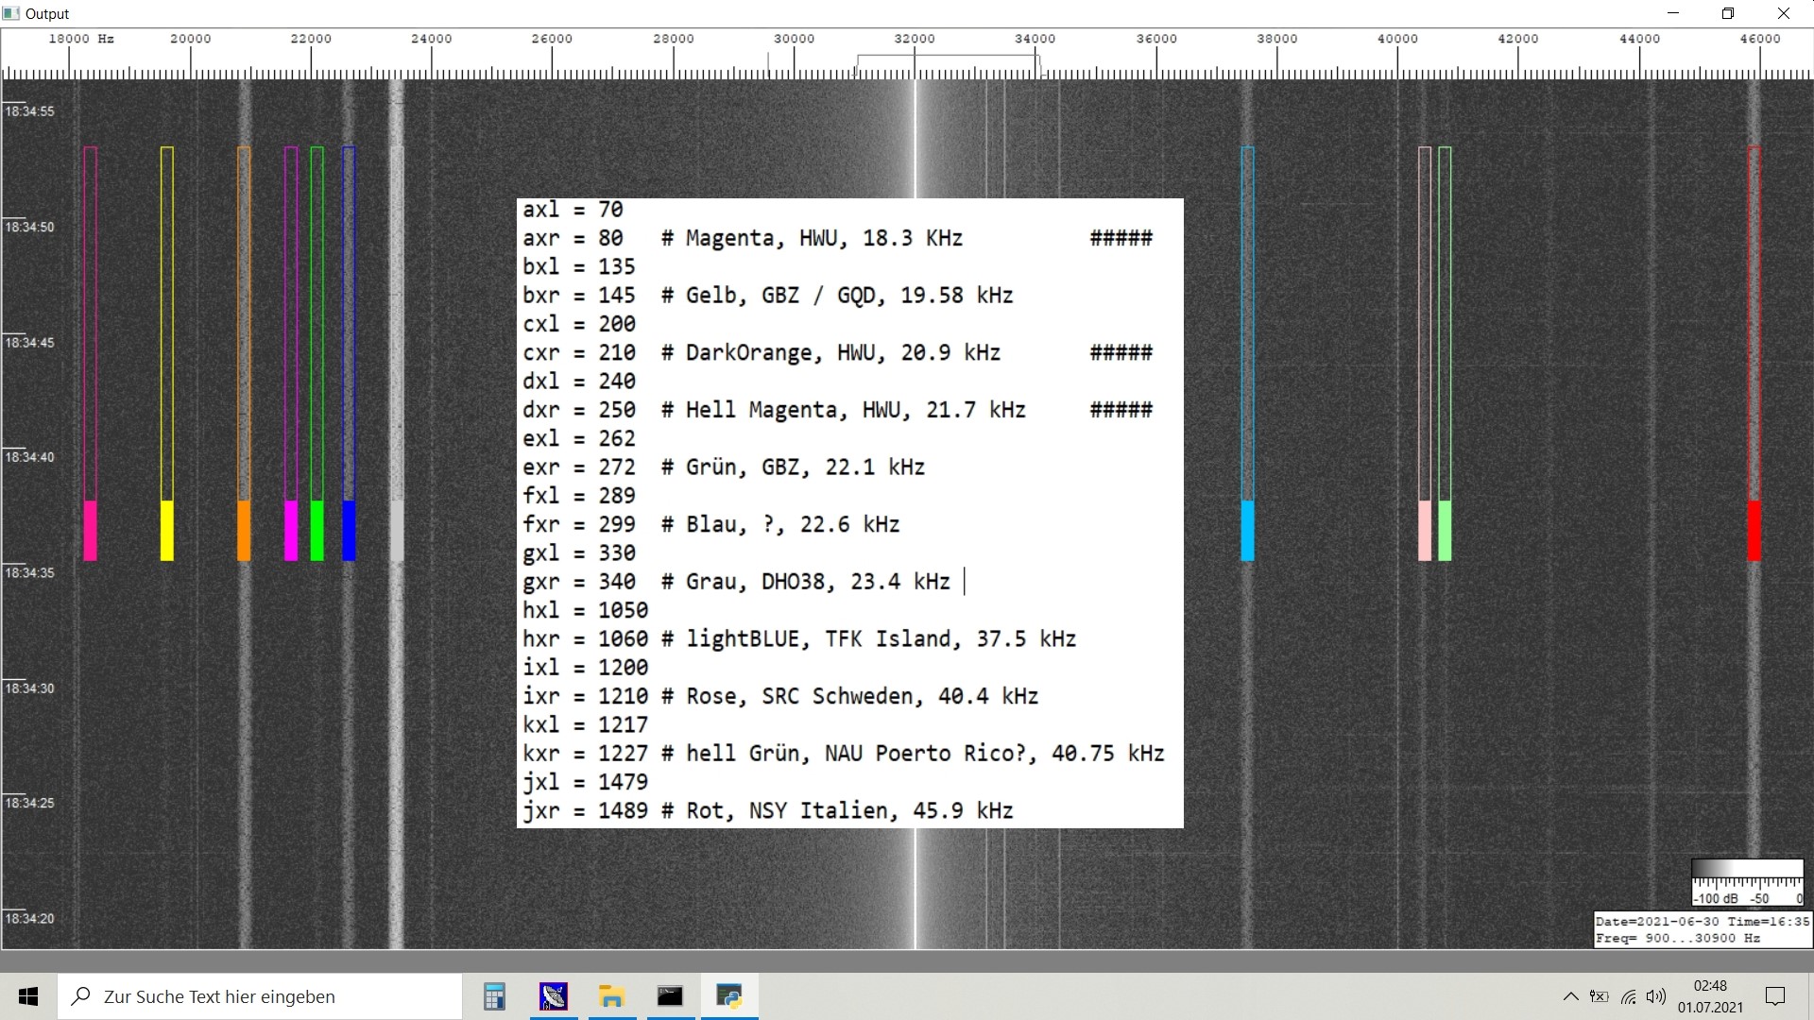Click the 'Blau, ?, 22.6 kHz' line
Screen dimensions: 1814x1020
[x=793, y=525]
